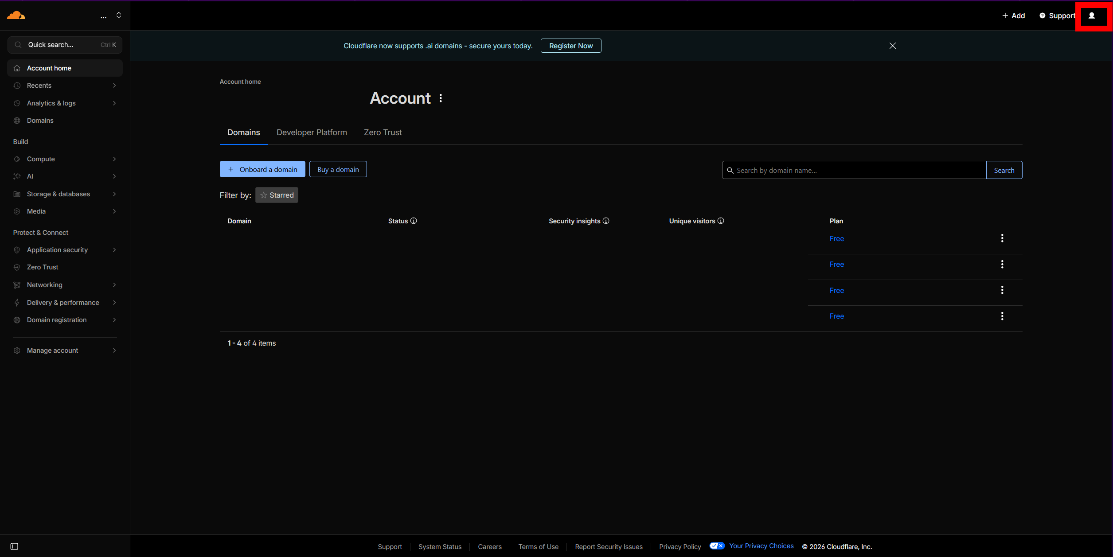Switch to the Developer Platform tab
This screenshot has width=1113, height=557.
(x=311, y=132)
